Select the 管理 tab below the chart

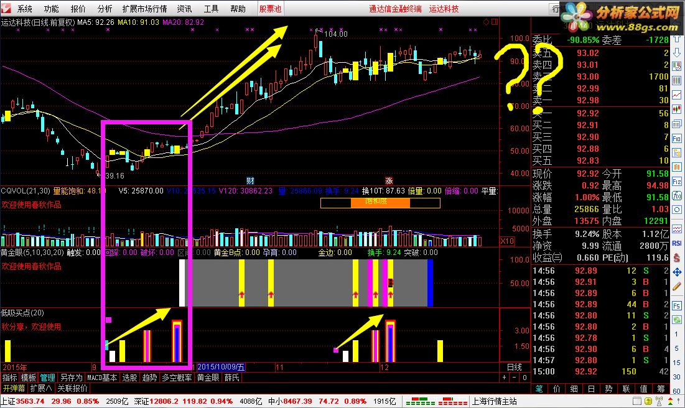click(48, 378)
